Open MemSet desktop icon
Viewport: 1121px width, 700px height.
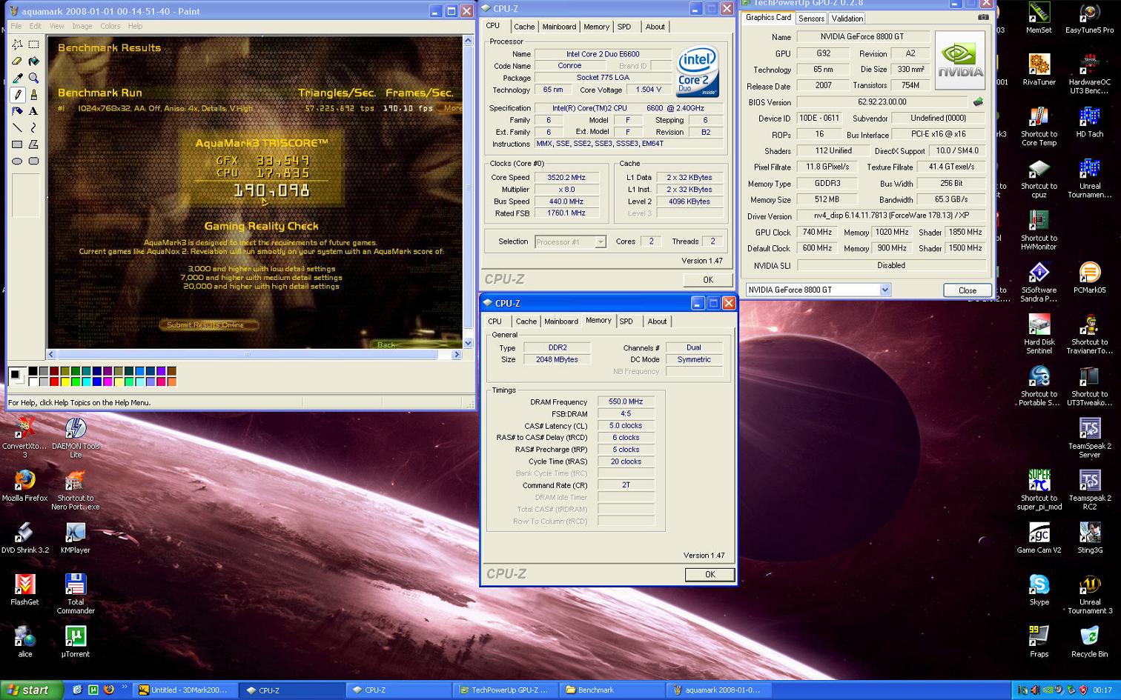tap(1039, 19)
